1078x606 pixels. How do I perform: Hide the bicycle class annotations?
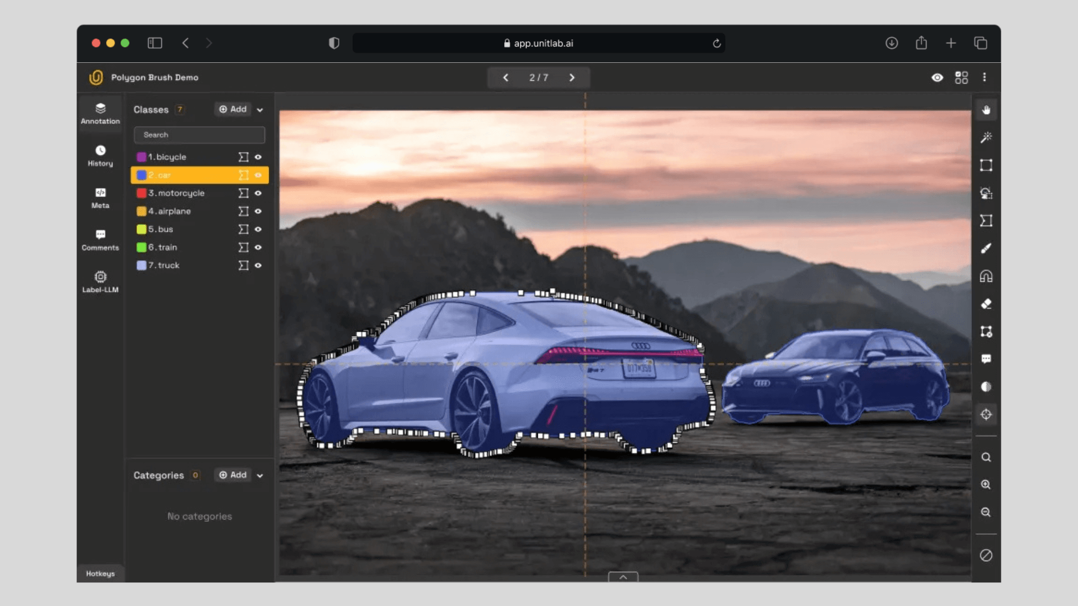pos(258,157)
